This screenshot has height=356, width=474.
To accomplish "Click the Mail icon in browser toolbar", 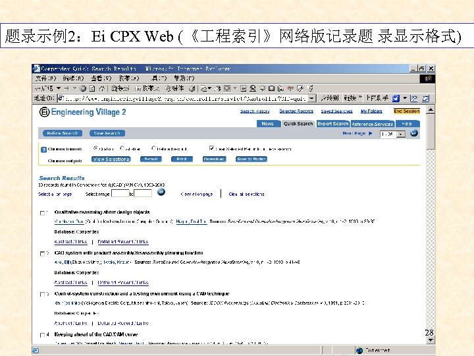I will point(204,88).
